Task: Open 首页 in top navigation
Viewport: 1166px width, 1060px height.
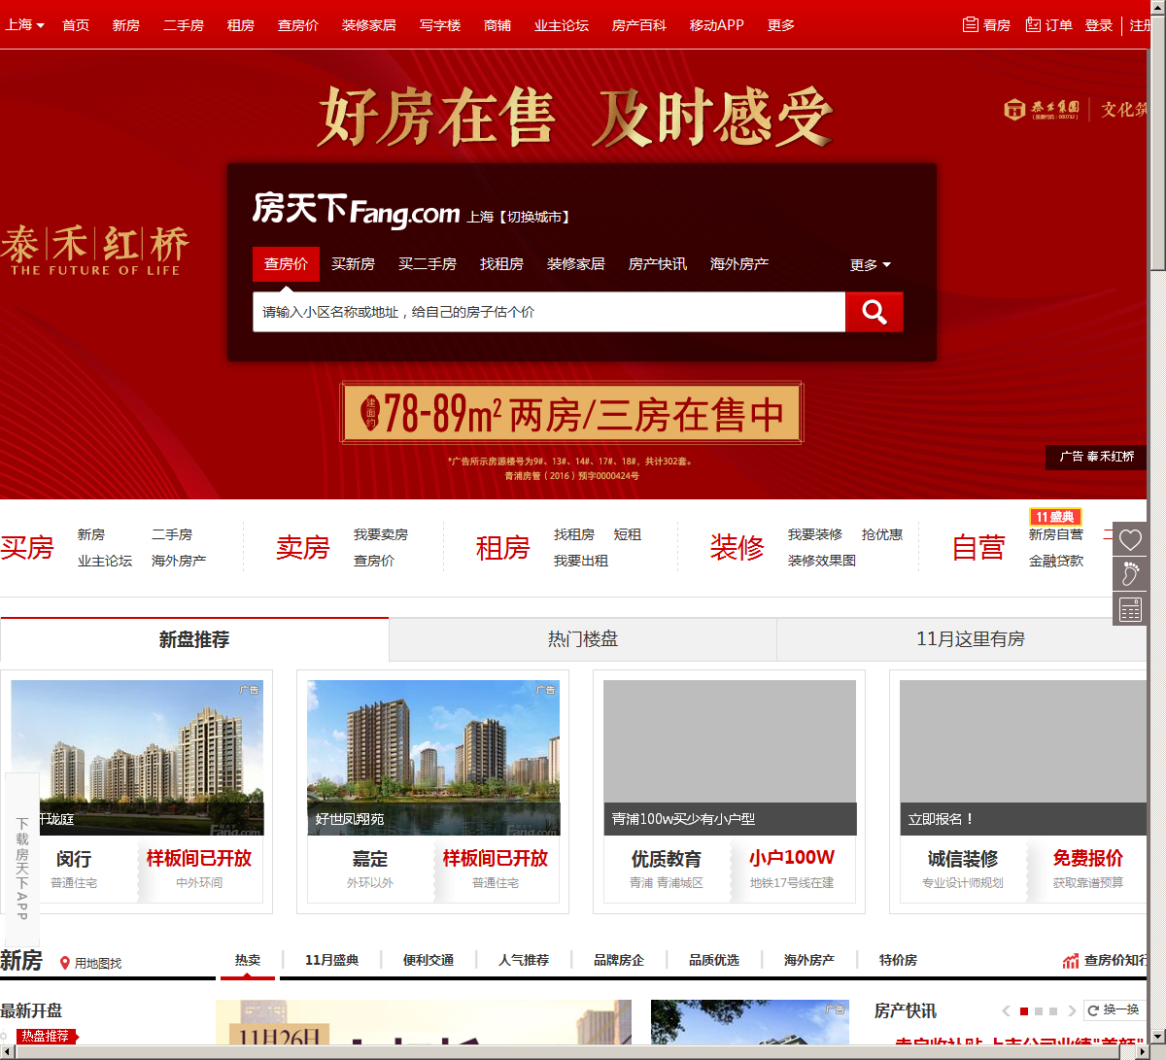Action: click(76, 25)
